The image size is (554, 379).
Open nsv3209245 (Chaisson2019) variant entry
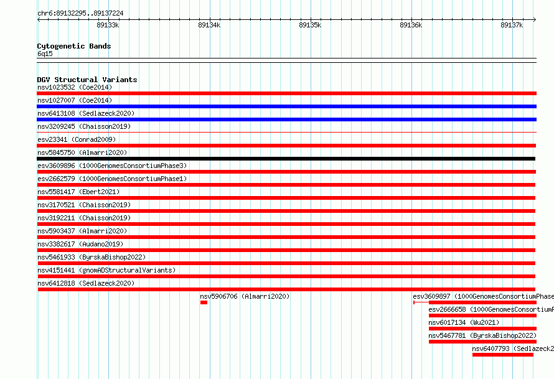84,126
